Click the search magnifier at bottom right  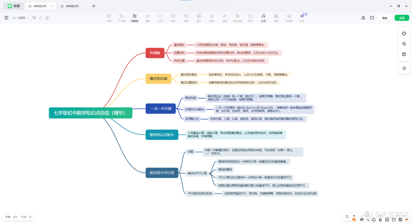(347, 217)
